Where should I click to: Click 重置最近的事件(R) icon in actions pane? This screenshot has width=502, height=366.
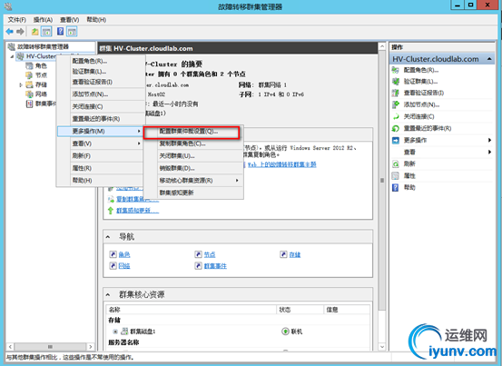pos(396,128)
